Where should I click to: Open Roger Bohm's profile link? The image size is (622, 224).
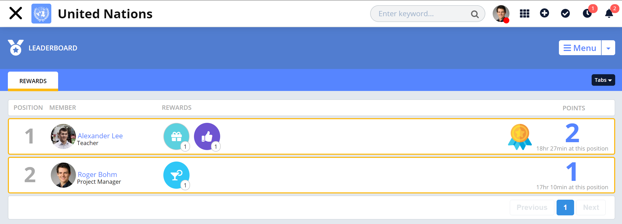[x=97, y=174]
